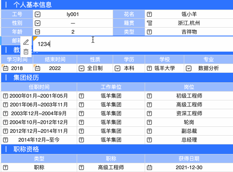Select the 个人基本信息 section header

[117, 5]
